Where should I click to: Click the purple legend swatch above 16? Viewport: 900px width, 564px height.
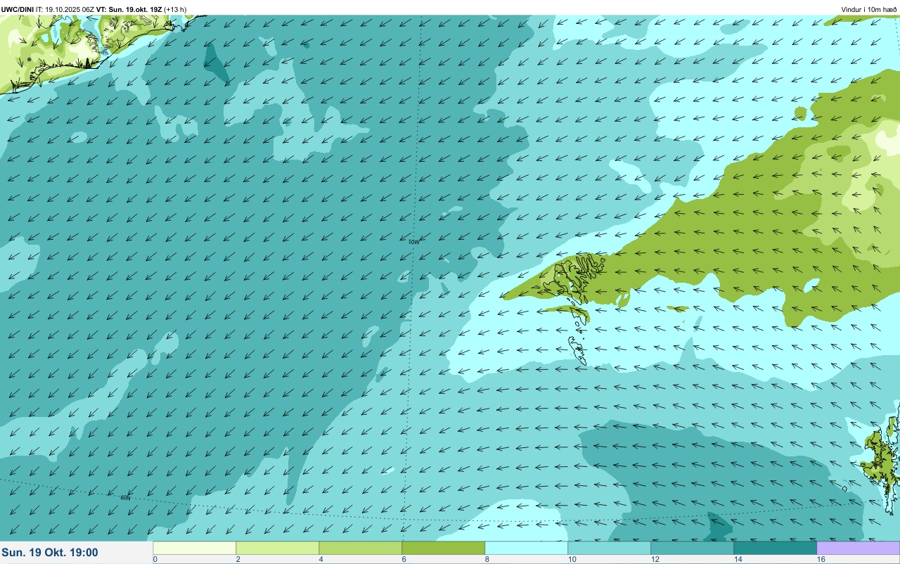click(859, 548)
